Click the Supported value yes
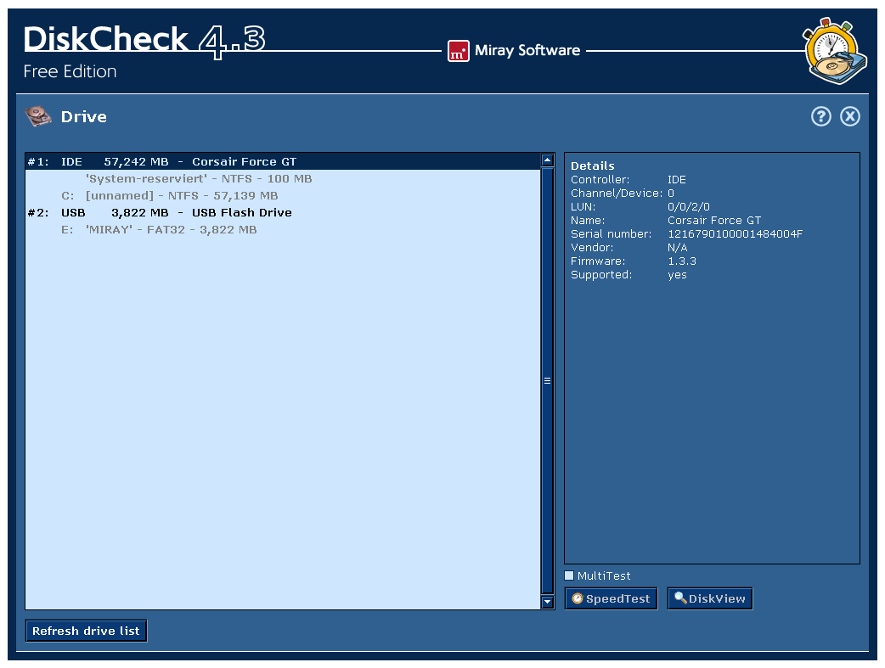Screen dimensions: 885x668 [x=677, y=275]
